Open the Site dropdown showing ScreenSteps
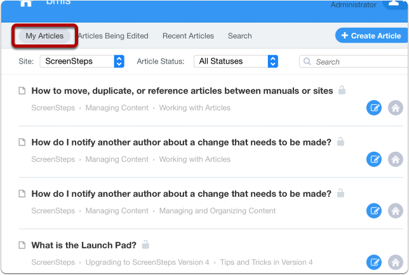The width and height of the screenshot is (409, 275). [82, 62]
